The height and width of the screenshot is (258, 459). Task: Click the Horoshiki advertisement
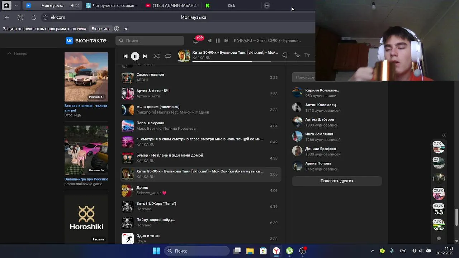coord(86,219)
